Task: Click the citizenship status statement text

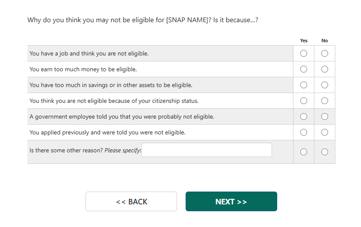Action: pos(114,101)
